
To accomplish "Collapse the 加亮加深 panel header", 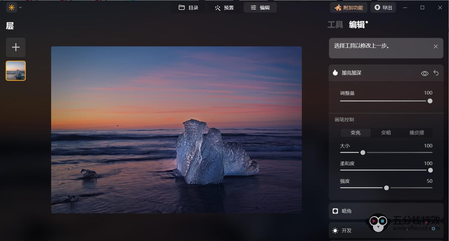I will [386, 73].
